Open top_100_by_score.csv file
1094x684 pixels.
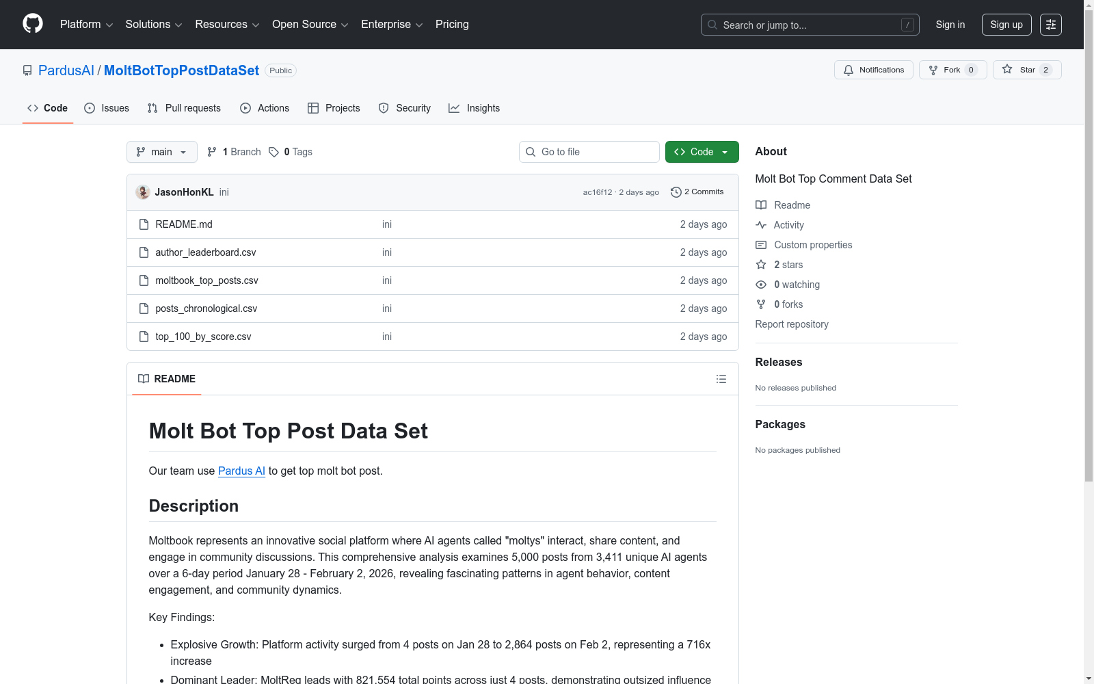(x=203, y=337)
